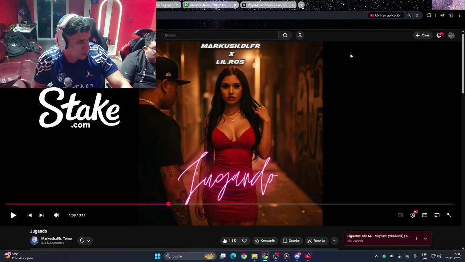Close the oLeskao Stream tab

coord(235,5)
